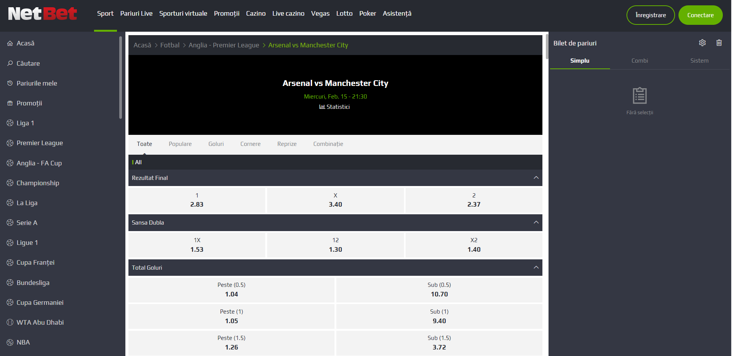Bet on draw X at 3.40
732x356 pixels.
335,200
